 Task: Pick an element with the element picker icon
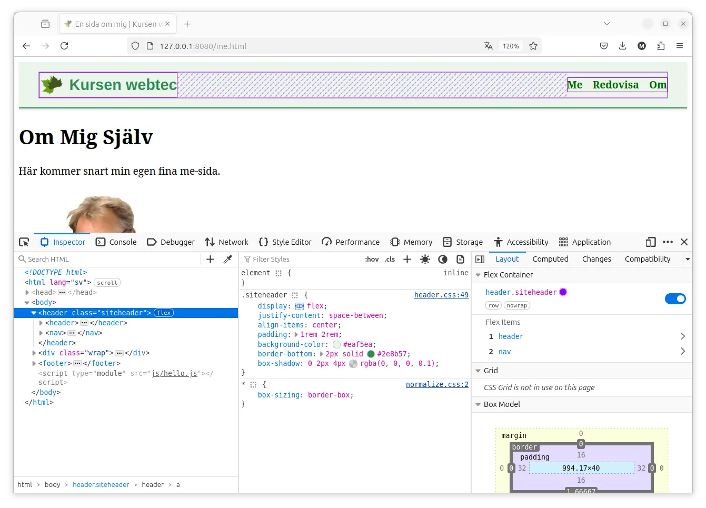[x=24, y=242]
